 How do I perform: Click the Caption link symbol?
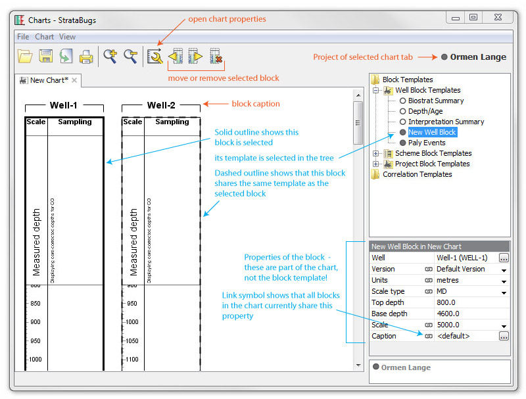429,337
